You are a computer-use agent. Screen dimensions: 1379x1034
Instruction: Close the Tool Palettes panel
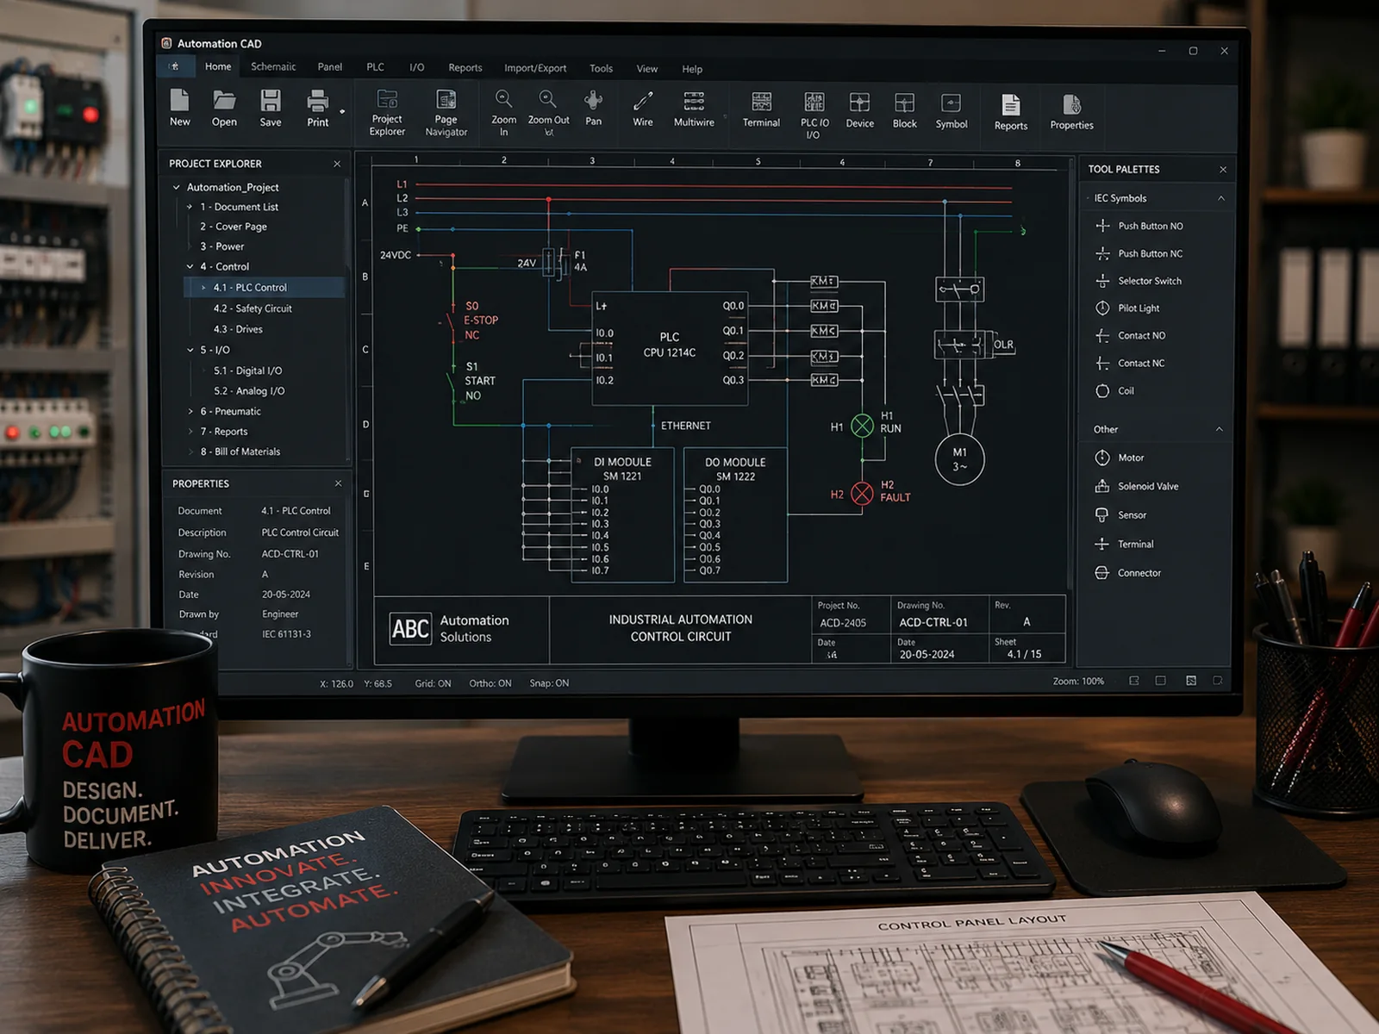click(x=1223, y=170)
